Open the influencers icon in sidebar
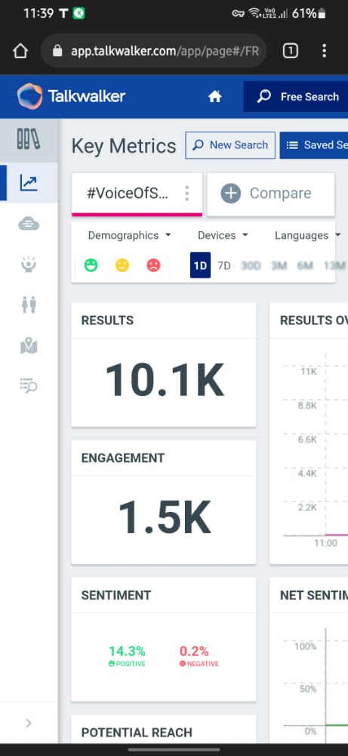Viewport: 348px width, 756px height. 29,264
